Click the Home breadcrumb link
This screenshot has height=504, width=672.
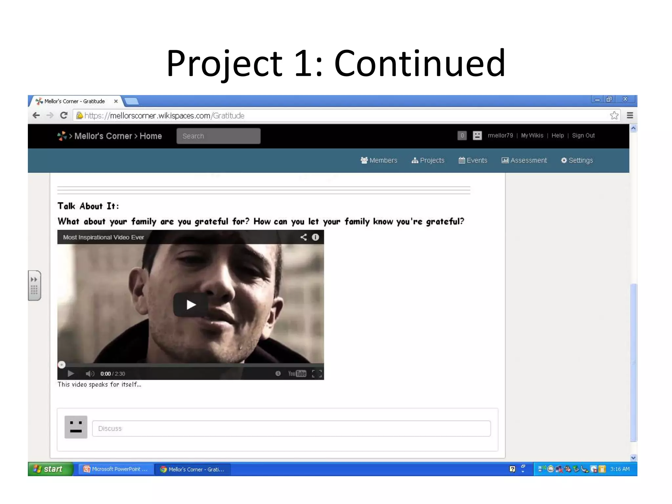(151, 136)
